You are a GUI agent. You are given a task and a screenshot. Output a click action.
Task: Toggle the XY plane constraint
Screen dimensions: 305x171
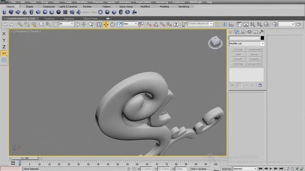(4, 53)
